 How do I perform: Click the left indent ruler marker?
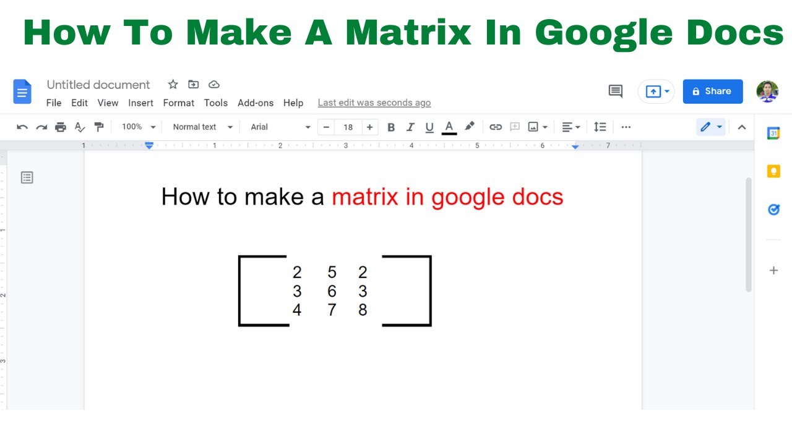point(148,146)
